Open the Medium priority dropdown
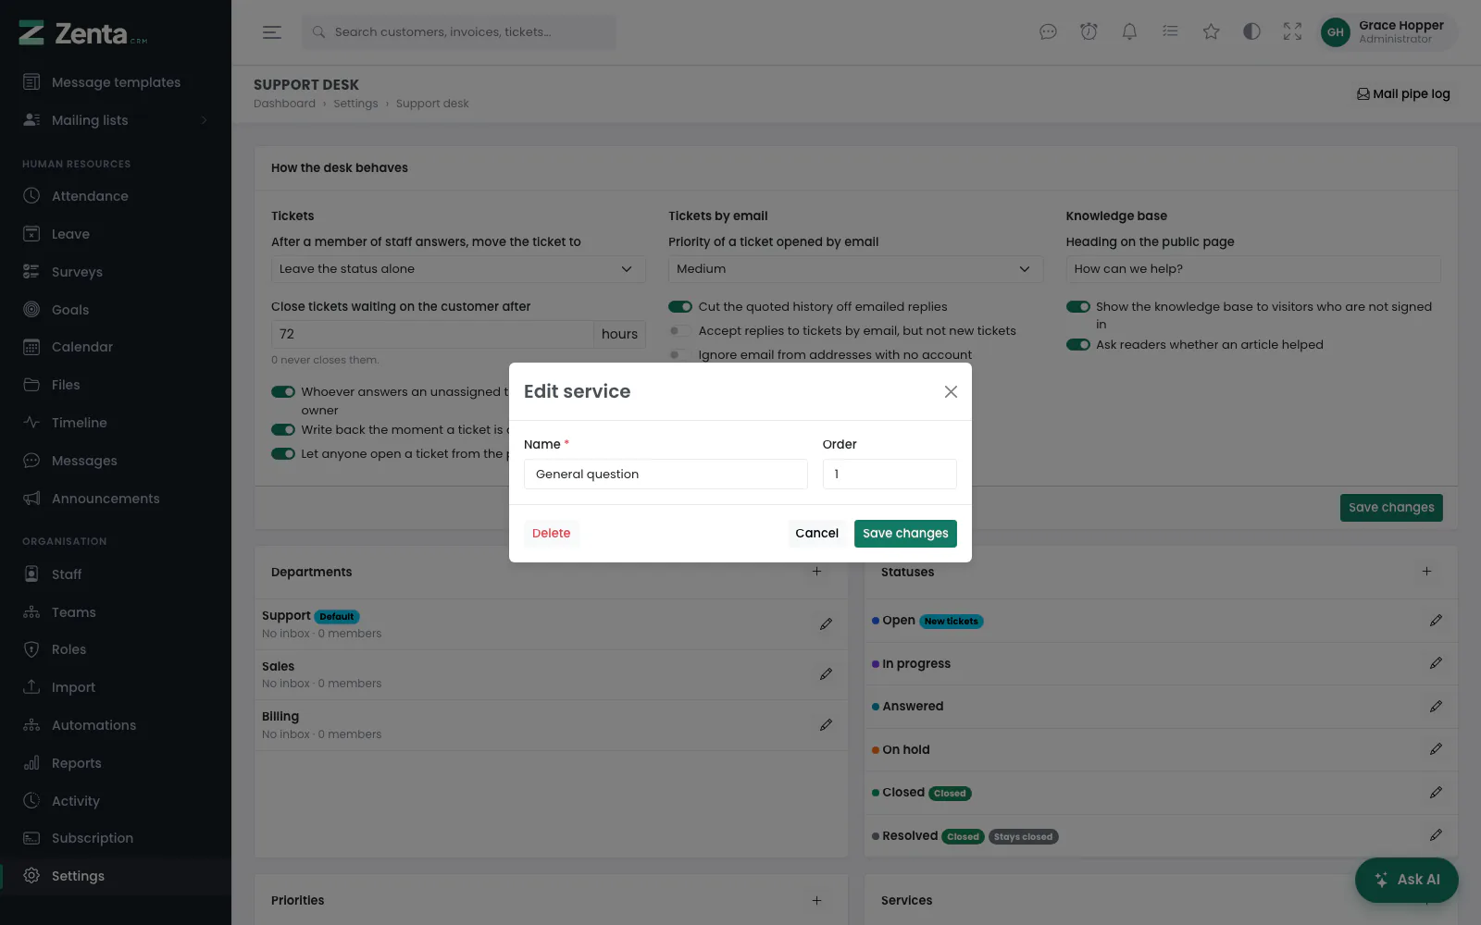 click(855, 269)
